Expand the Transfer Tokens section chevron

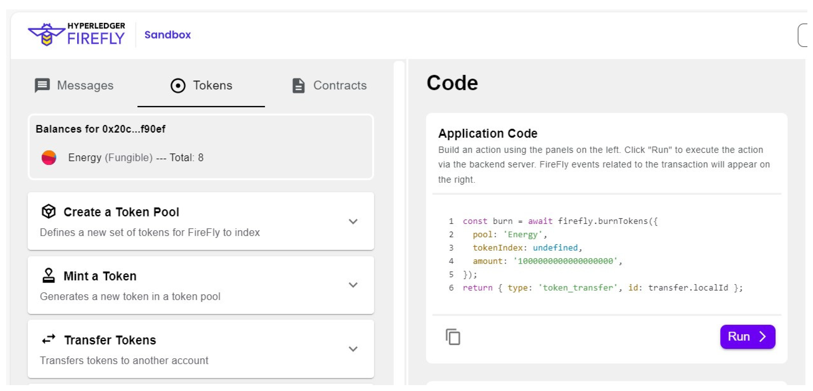(353, 349)
